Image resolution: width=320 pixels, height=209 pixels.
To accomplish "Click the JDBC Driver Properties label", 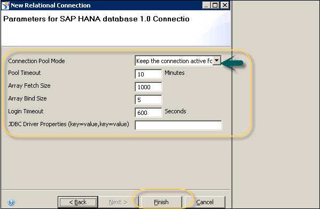I will coord(68,124).
